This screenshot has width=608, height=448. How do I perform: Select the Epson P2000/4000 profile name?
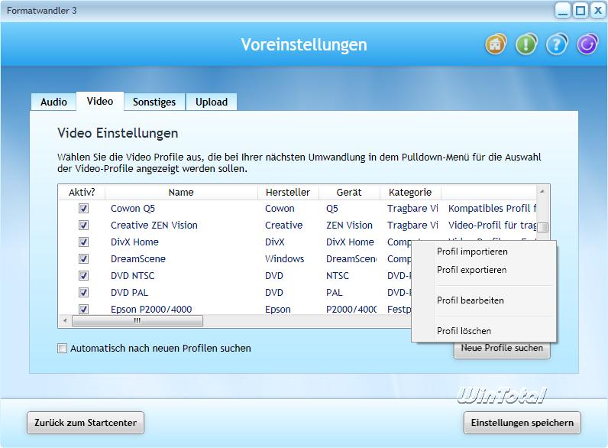tap(151, 310)
